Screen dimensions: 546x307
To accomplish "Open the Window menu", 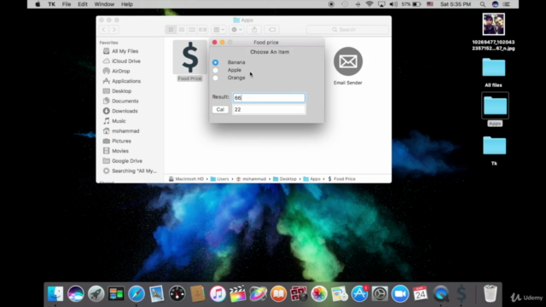I will (104, 4).
